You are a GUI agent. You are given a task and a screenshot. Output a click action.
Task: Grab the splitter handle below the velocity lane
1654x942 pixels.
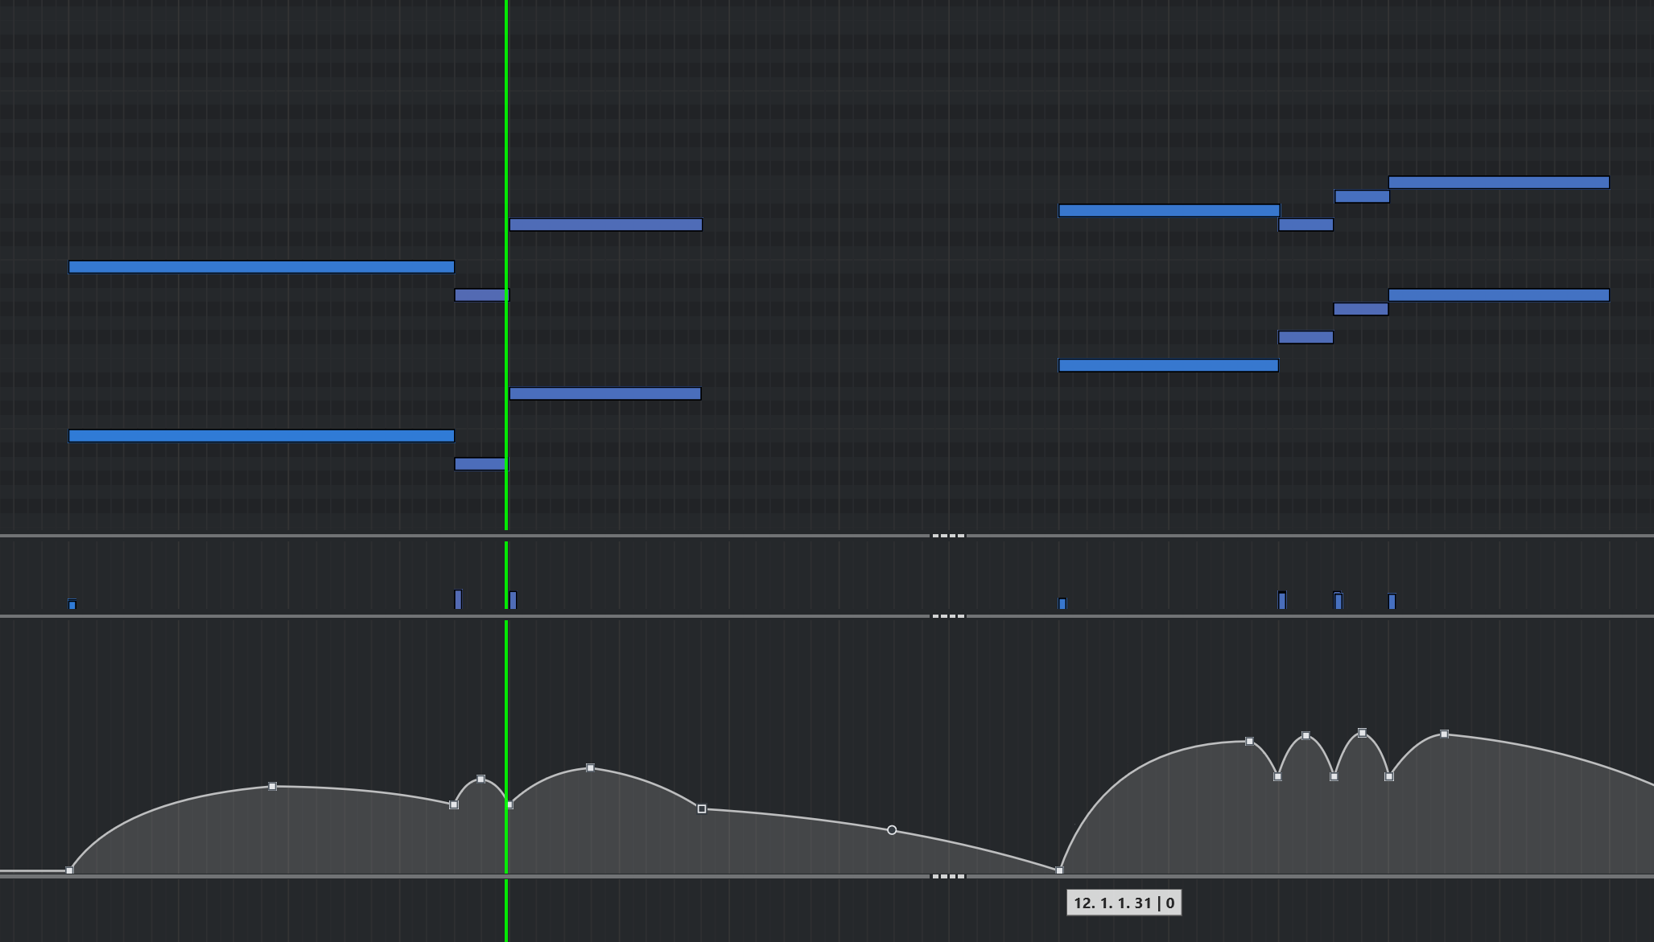(x=948, y=616)
